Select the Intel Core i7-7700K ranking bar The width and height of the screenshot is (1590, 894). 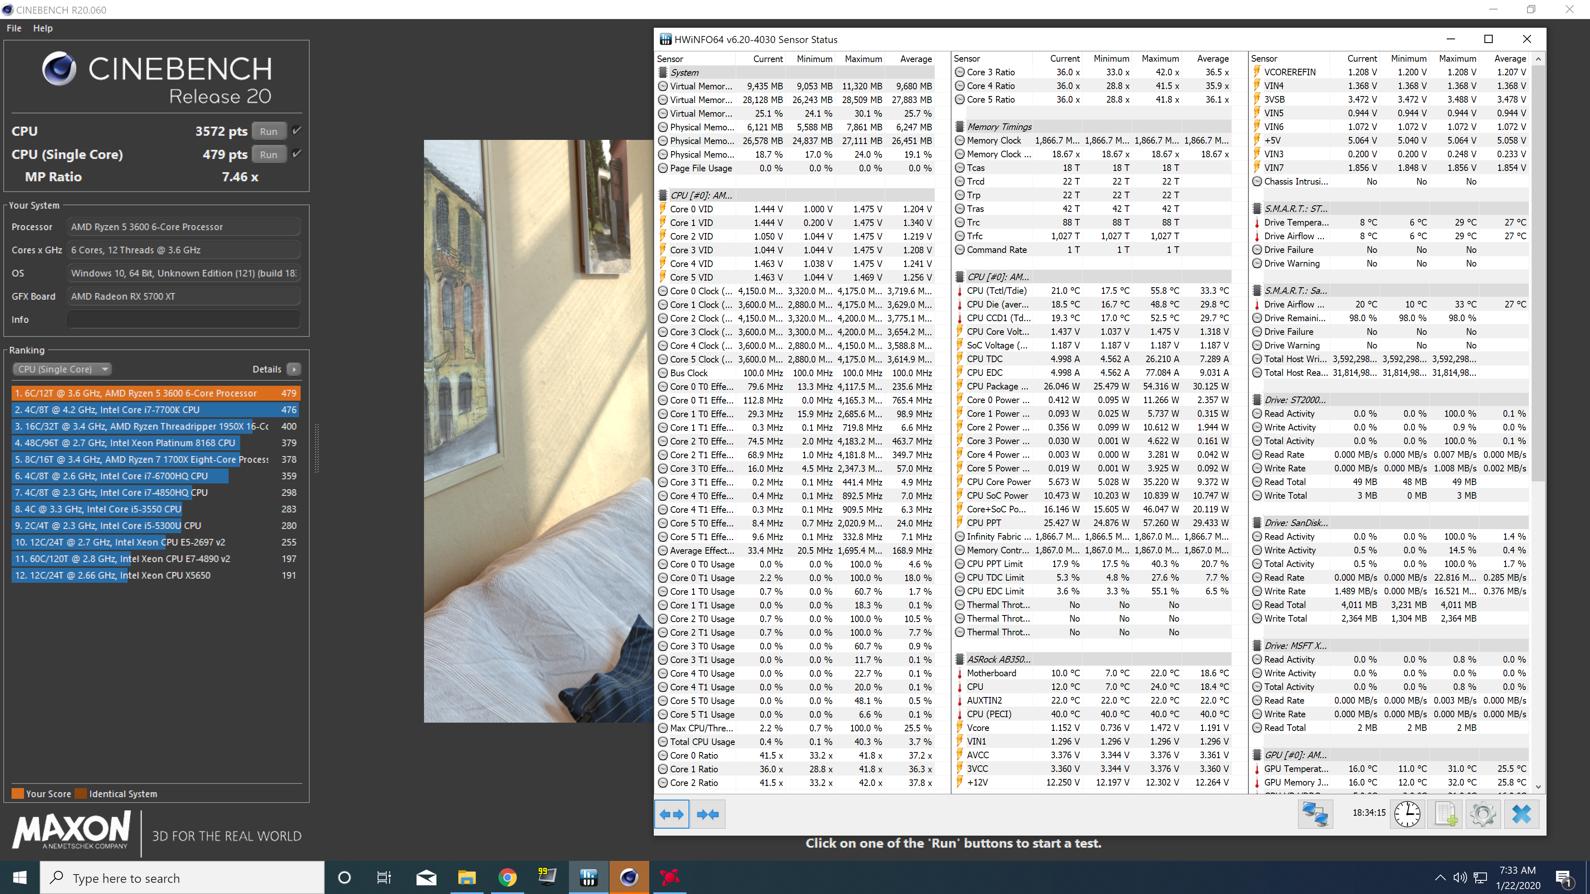[156, 410]
